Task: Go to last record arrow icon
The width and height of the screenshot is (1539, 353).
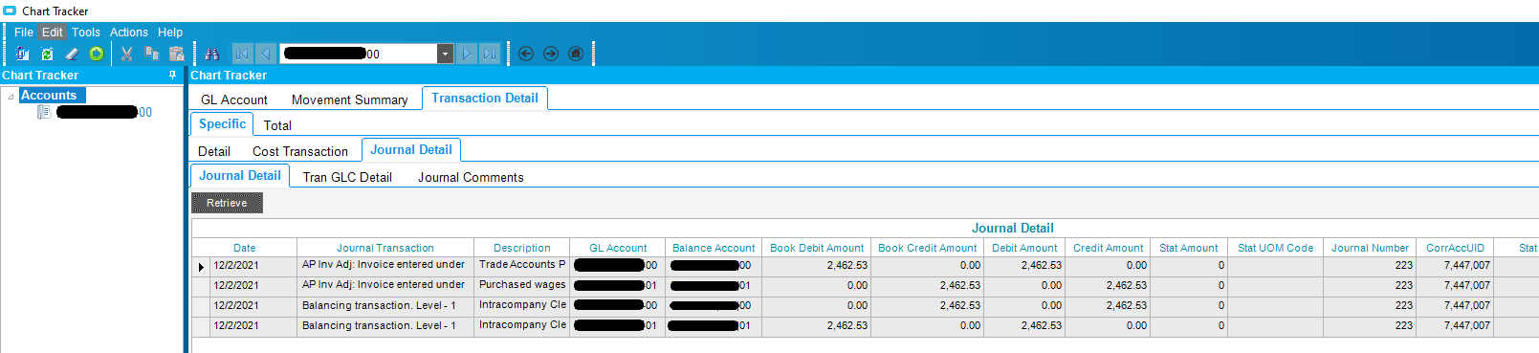Action: click(490, 54)
